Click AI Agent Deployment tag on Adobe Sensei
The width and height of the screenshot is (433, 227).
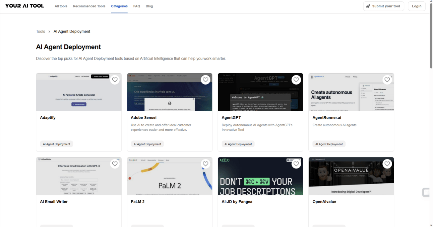click(x=147, y=144)
